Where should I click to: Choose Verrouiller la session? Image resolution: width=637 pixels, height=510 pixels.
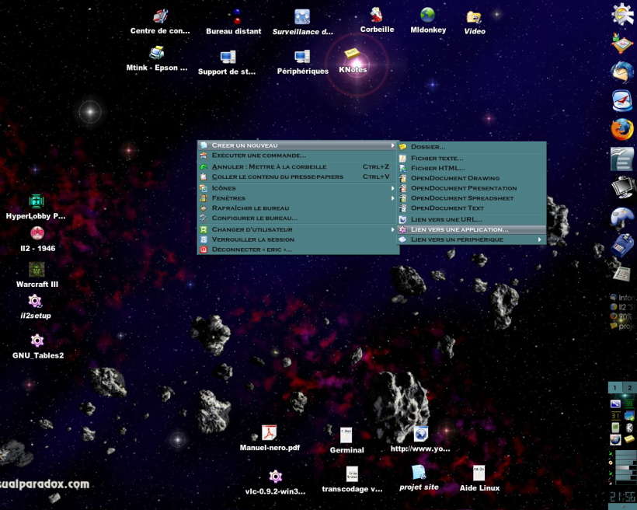[x=298, y=239]
